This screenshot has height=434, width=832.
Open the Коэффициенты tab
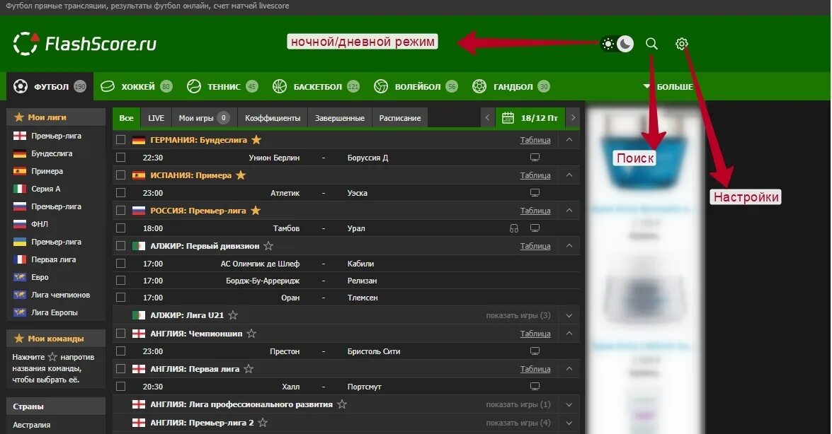coord(273,117)
